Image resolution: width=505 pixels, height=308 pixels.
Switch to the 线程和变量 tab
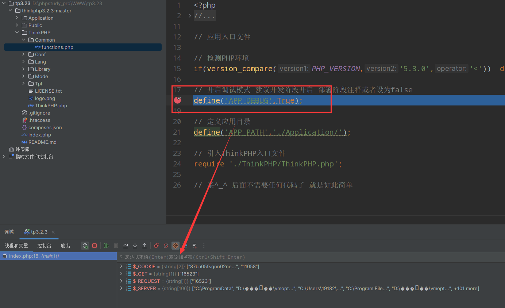[16, 246]
